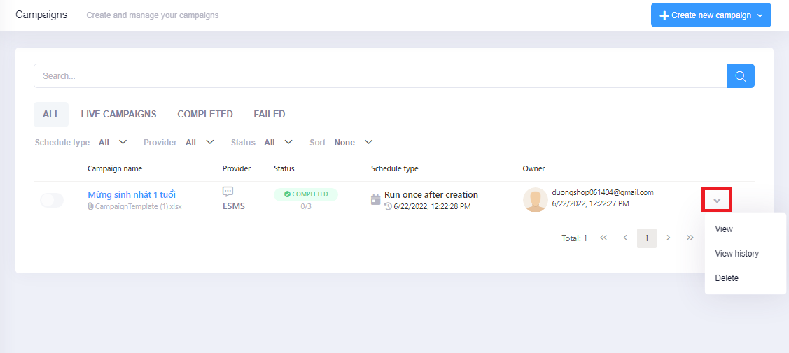The height and width of the screenshot is (353, 789).
Task: Expand the Status filter dropdown
Action: coord(278,143)
